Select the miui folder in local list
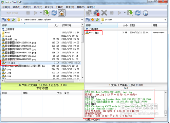The width and height of the screenshot is (170, 123). (6, 33)
